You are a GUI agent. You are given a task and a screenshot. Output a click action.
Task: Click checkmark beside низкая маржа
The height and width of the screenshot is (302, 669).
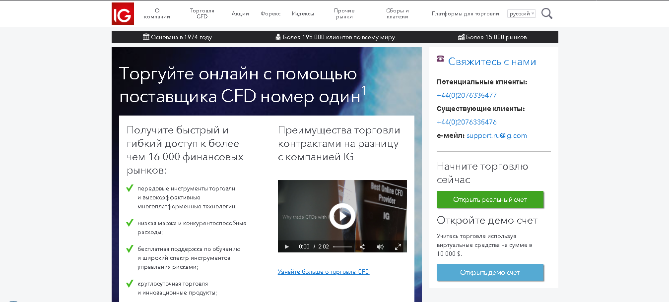130,223
